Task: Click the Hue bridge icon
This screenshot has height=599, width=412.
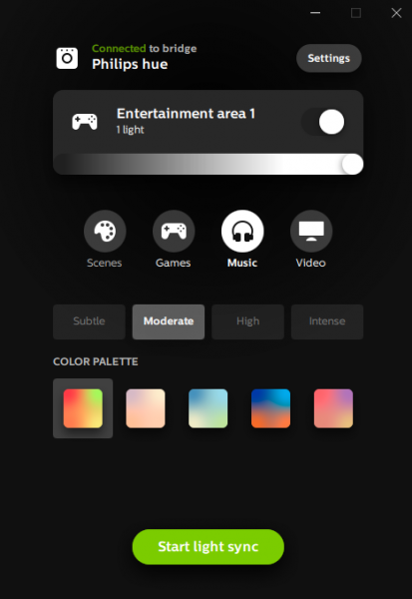Action: pyautogui.click(x=67, y=58)
